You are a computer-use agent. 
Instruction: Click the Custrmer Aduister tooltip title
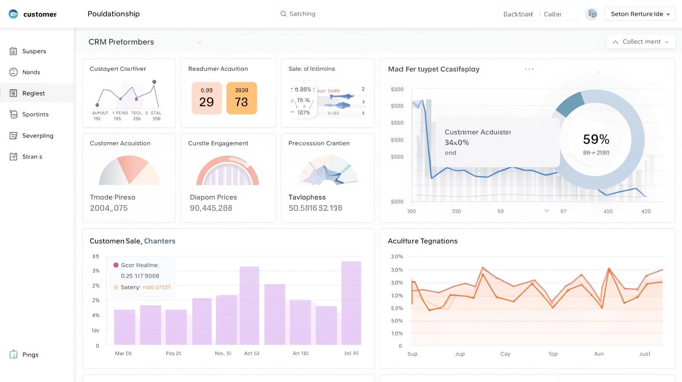click(x=477, y=132)
